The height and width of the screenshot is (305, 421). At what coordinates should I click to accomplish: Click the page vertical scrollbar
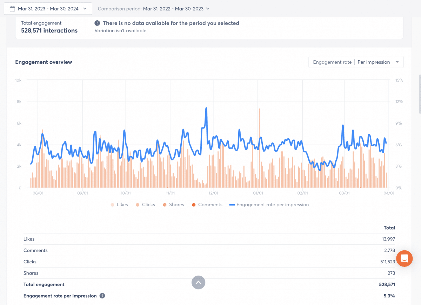419,94
